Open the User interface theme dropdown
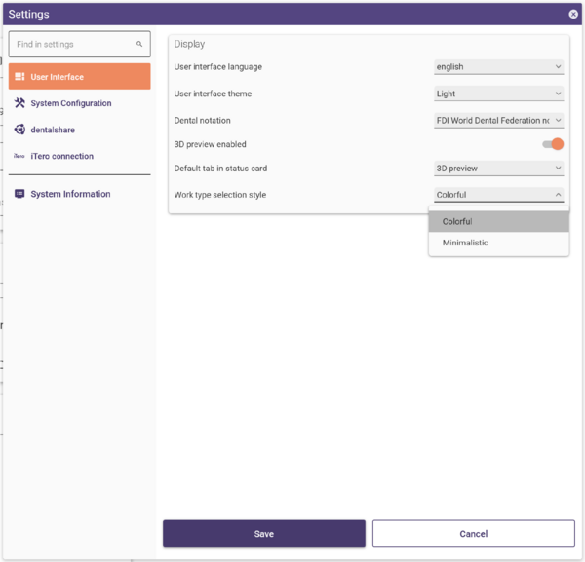Viewport: 585px width, 562px height. pyautogui.click(x=498, y=94)
